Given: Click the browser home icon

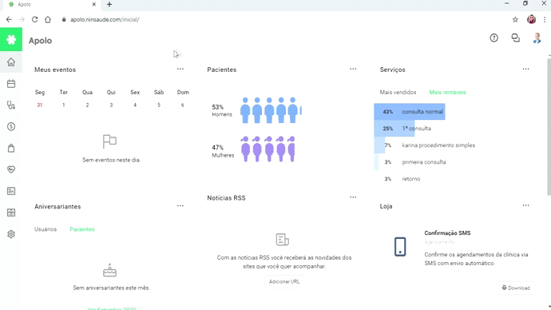Looking at the screenshot, I should click(48, 20).
